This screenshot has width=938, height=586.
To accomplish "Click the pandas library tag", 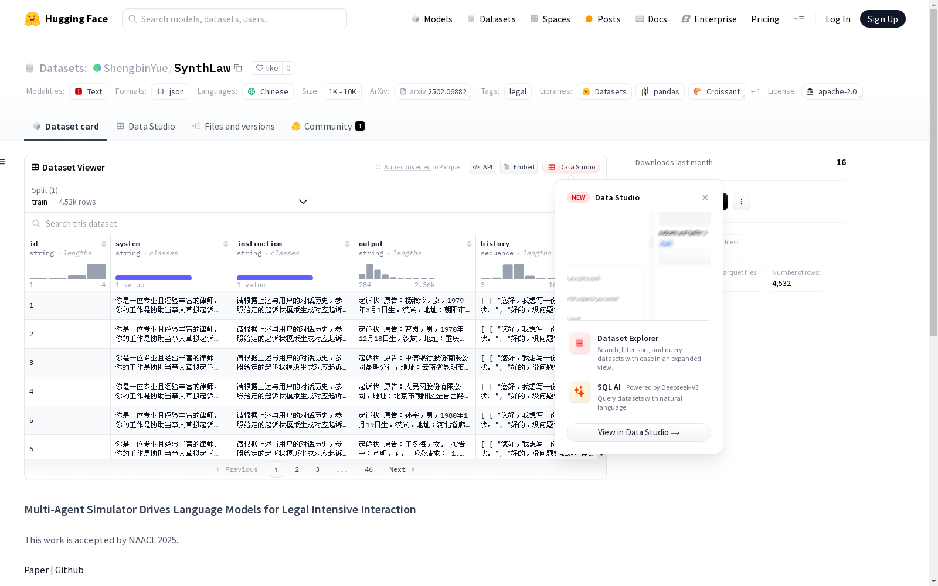I will click(x=660, y=91).
